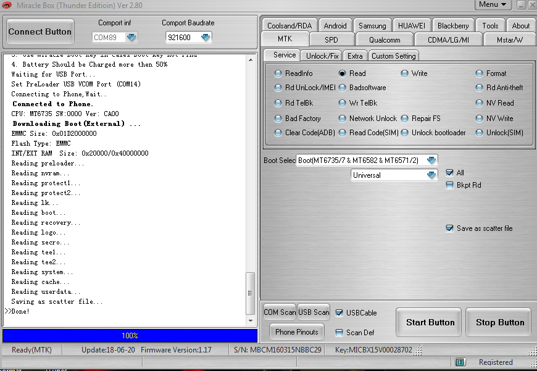
Task: Click the blue 100% progress bar
Action: point(130,335)
